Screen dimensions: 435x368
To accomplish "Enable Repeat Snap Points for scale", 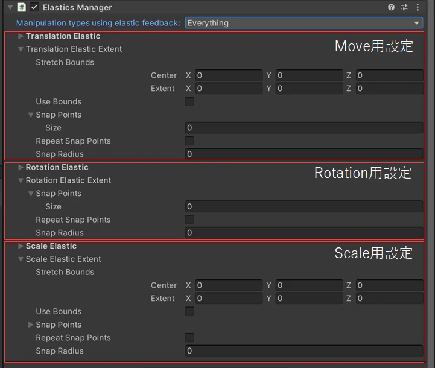I will click(189, 338).
